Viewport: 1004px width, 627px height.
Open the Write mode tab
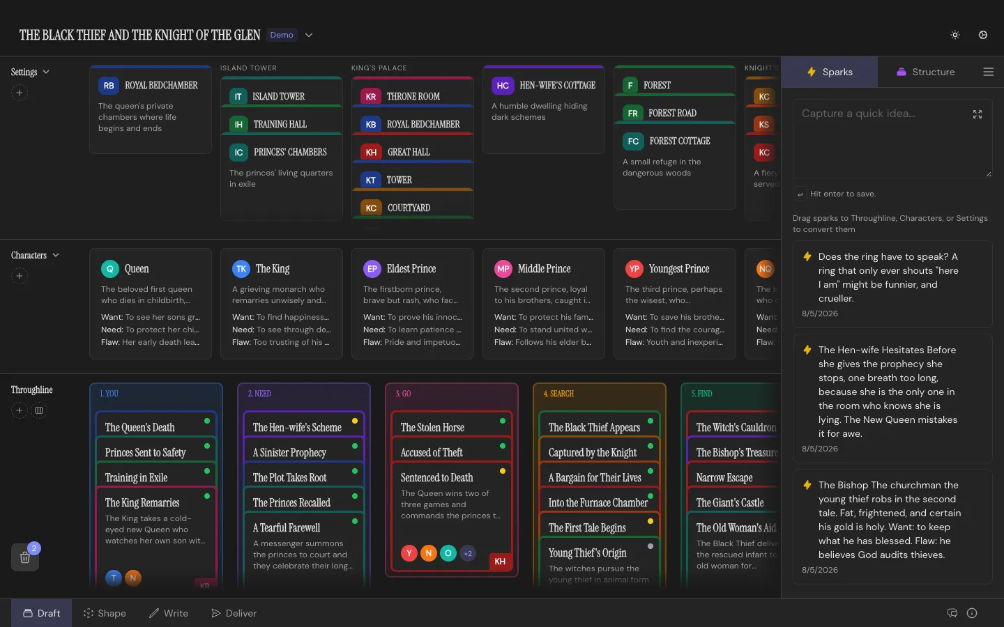[x=169, y=613]
